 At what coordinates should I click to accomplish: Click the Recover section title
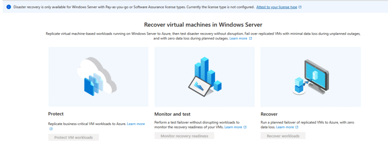point(269,114)
